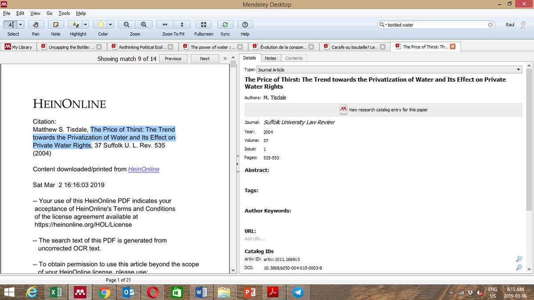The image size is (534, 300).
Task: Click the author name M. Tisdale
Action: click(275, 98)
